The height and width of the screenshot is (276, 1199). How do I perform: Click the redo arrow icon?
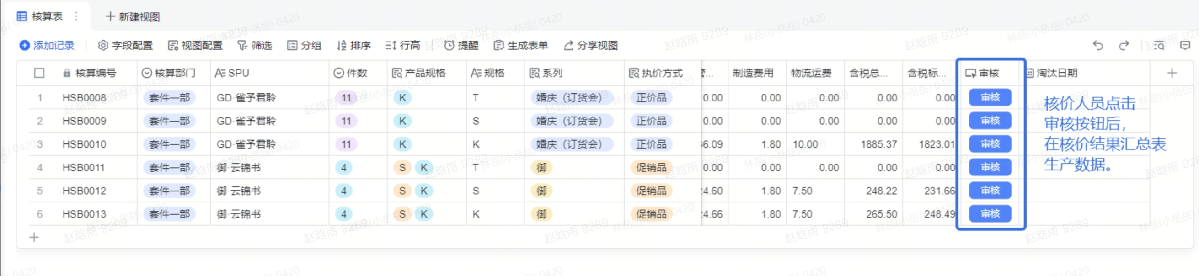tap(1124, 45)
